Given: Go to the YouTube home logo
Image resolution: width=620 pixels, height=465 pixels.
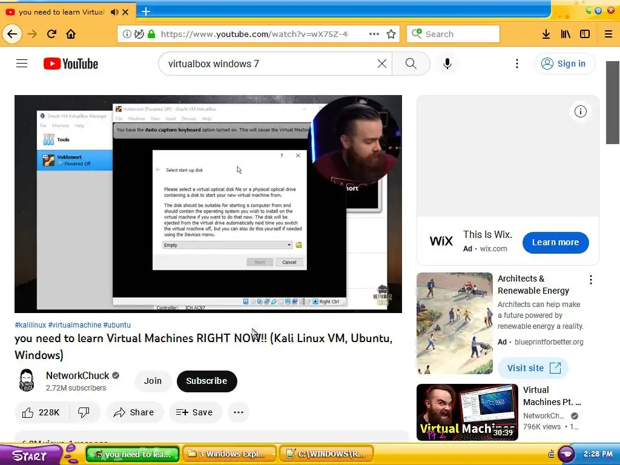Looking at the screenshot, I should 70,64.
